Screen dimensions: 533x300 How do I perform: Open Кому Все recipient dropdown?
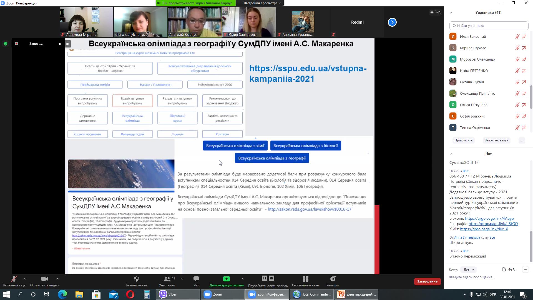pyautogui.click(x=468, y=269)
